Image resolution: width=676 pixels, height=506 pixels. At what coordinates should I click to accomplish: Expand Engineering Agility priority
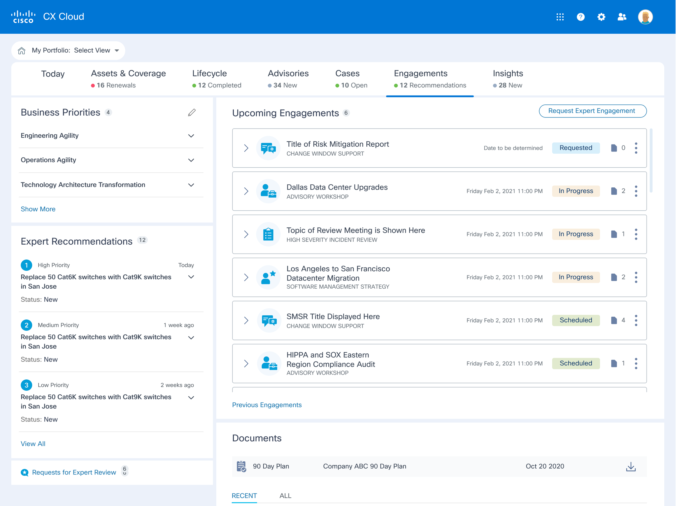[191, 136]
